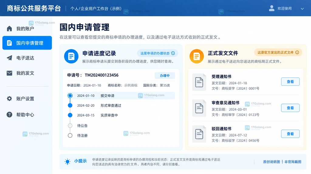This screenshot has width=311, height=174.
Task: Click the 这是申请的办理状态 hint badge
Action: click(x=158, y=53)
